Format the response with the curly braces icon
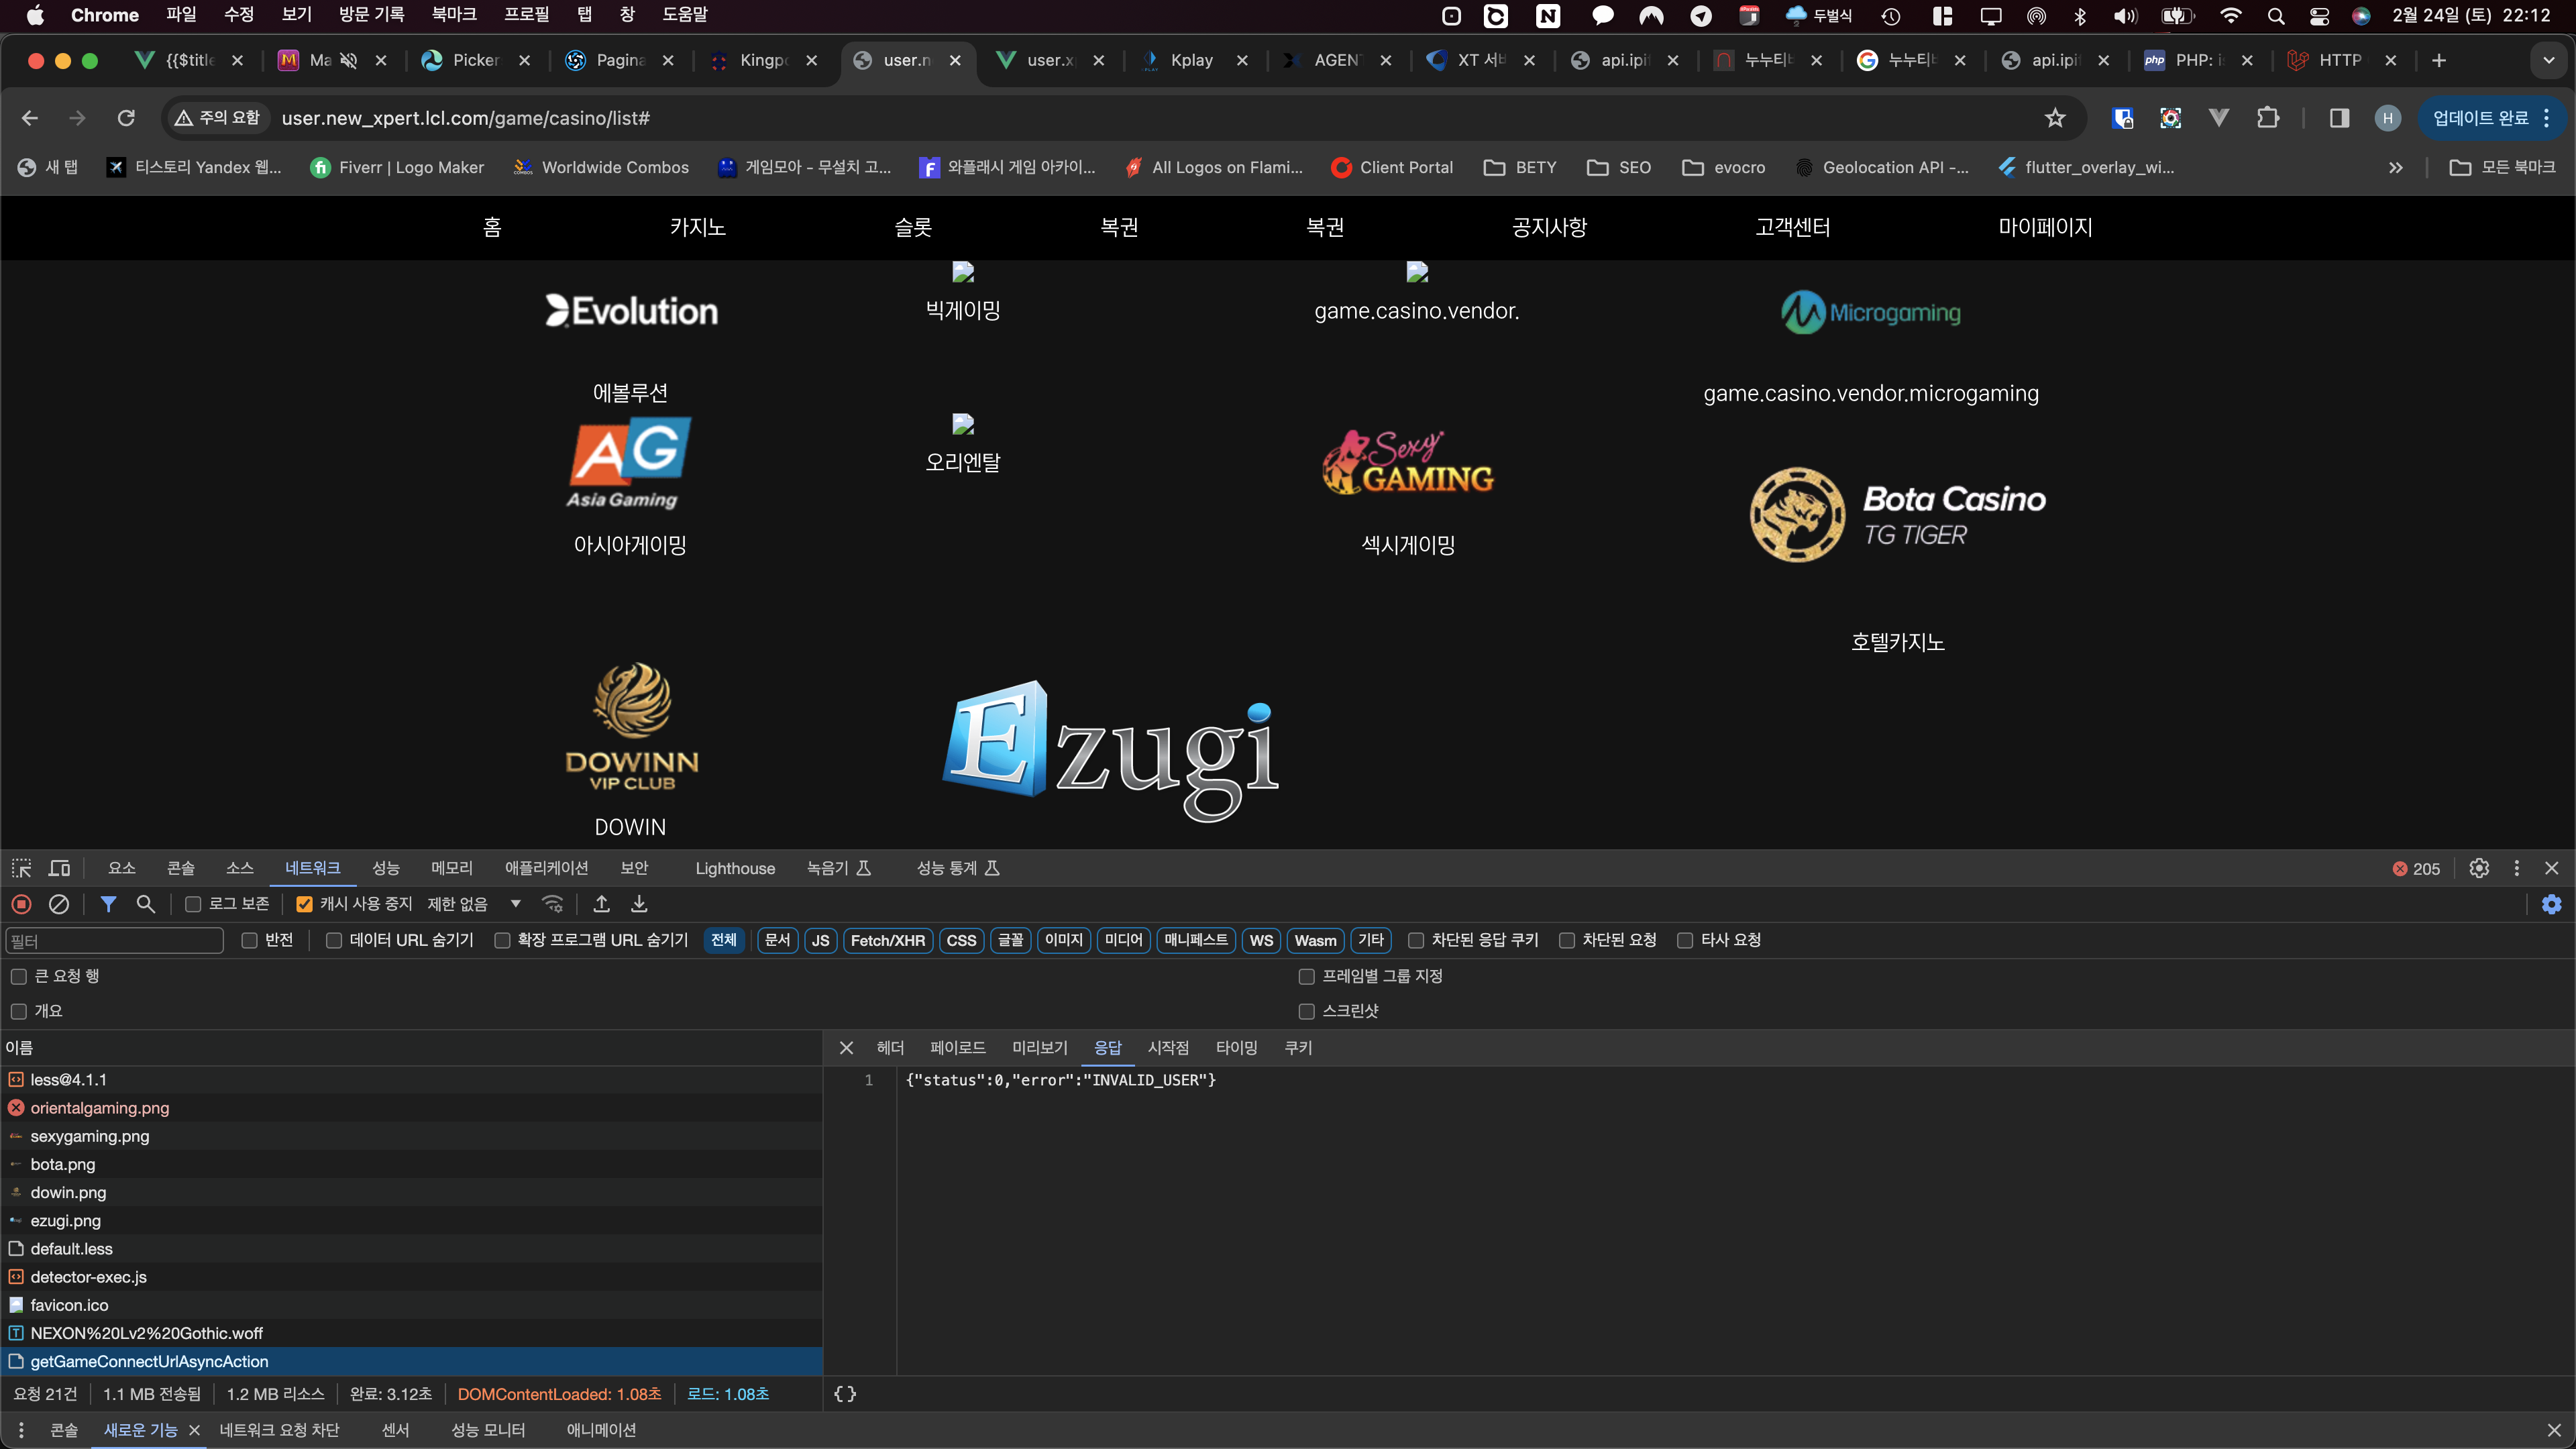 coord(845,1394)
